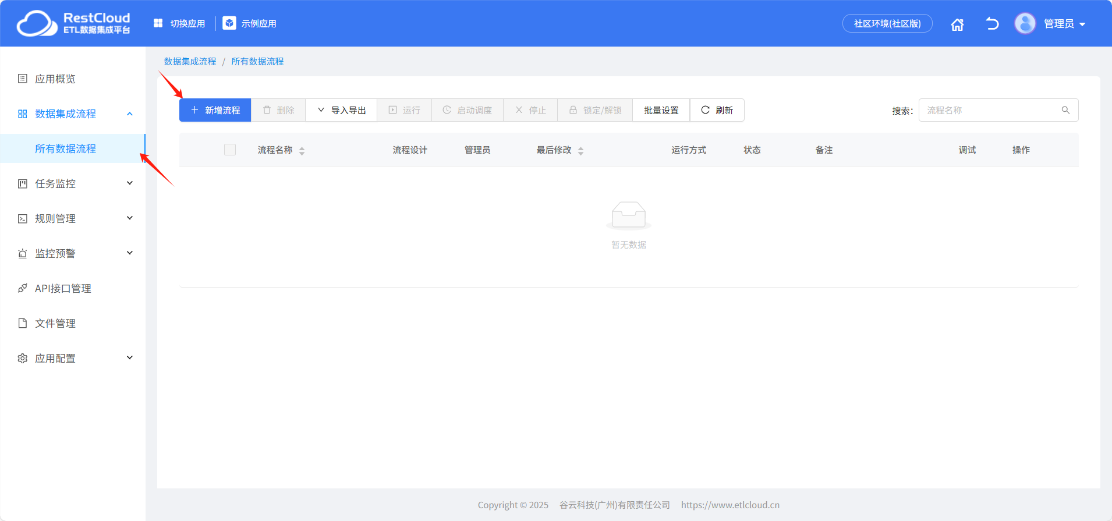Viewport: 1112px width, 521px height.
Task: Open the etlcloud.cn footer link
Action: [x=730, y=505]
